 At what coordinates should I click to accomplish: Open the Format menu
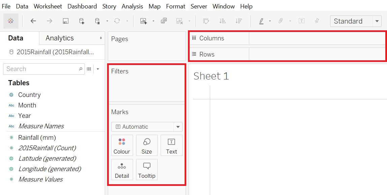[175, 6]
